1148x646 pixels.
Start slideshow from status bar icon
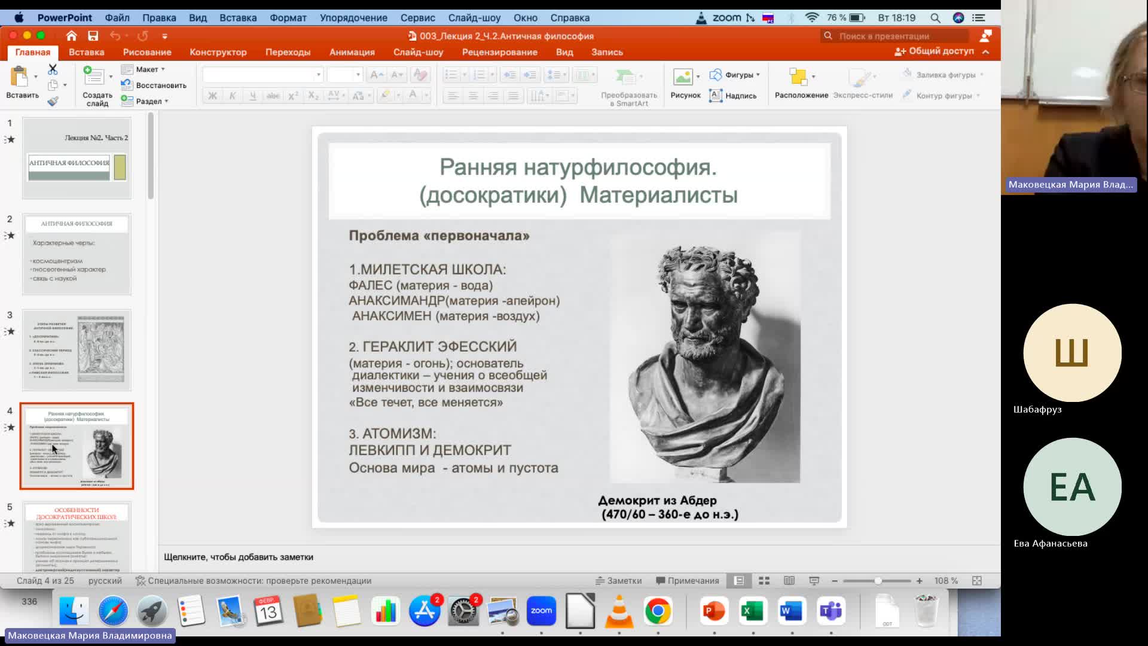coord(814,581)
